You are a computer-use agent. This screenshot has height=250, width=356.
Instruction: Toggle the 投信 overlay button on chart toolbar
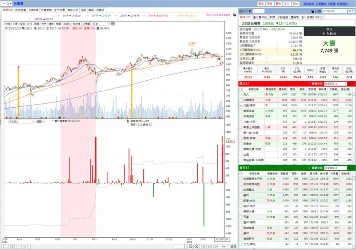point(22,24)
